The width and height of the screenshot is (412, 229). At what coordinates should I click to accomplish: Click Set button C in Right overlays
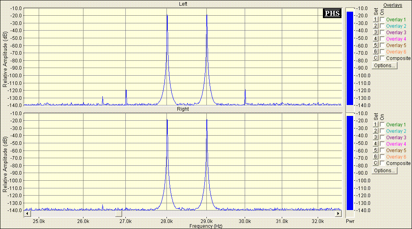(x=375, y=163)
